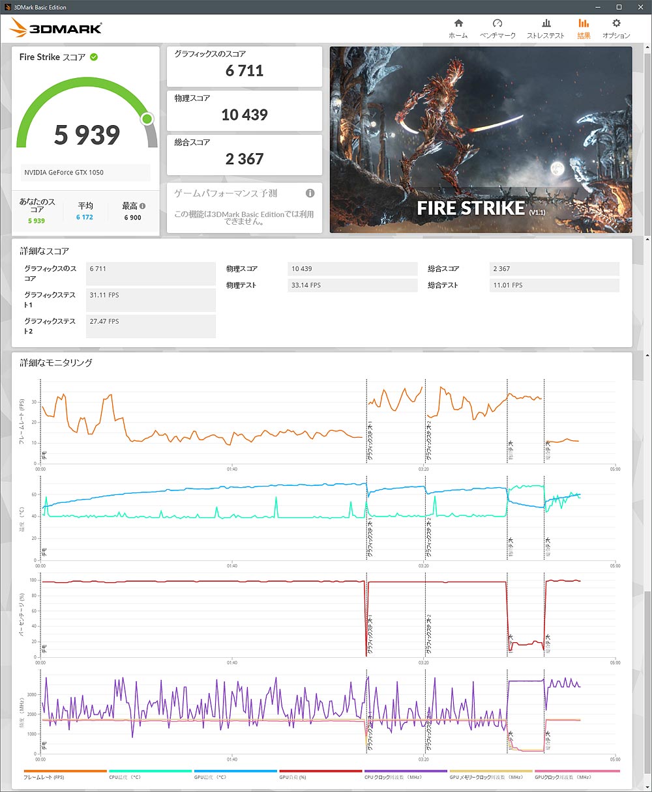Click the 平均 value 6 172
Image resolution: width=652 pixels, height=792 pixels.
pos(85,218)
